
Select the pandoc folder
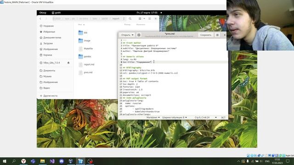[x=85, y=56]
